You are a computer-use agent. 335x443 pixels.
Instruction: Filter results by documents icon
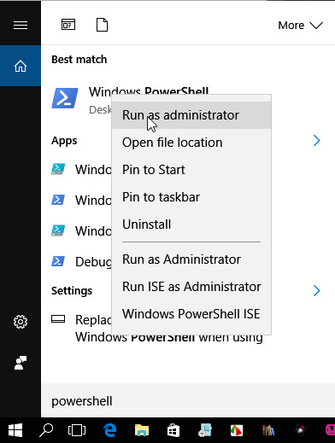(x=102, y=25)
